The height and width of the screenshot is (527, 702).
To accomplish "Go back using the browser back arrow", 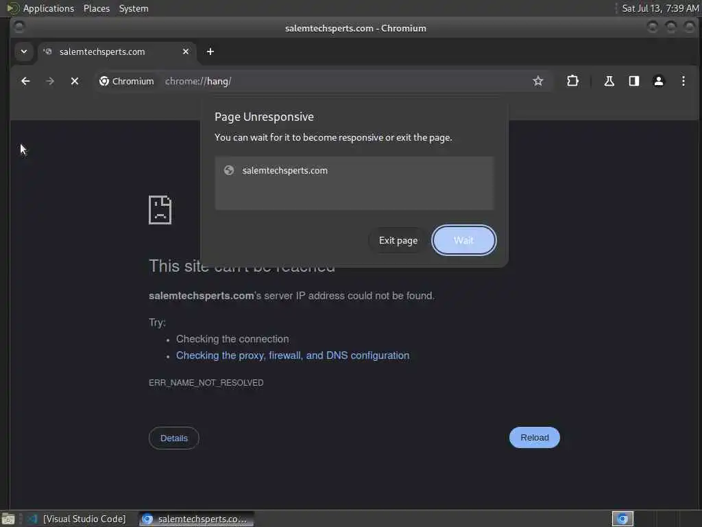I will [25, 81].
